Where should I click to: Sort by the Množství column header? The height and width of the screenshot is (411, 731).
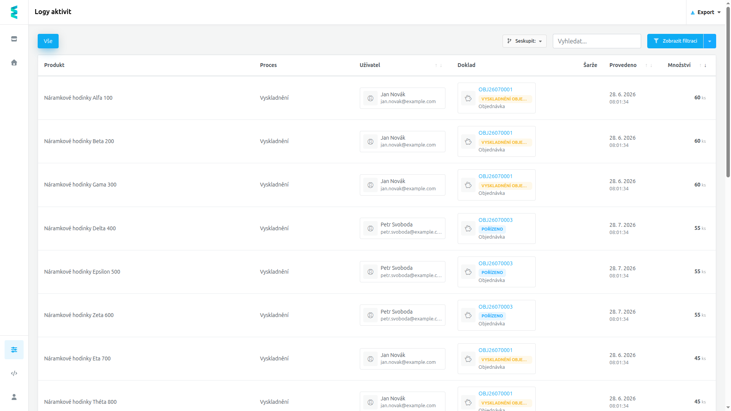tap(679, 65)
